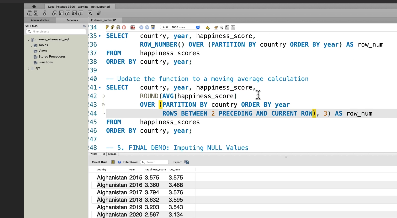Select the demos_section6* editor tab

pos(105,20)
